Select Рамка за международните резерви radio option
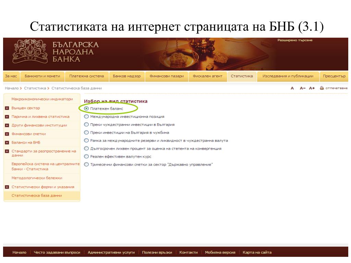The width and height of the screenshot is (351, 263). [86, 140]
